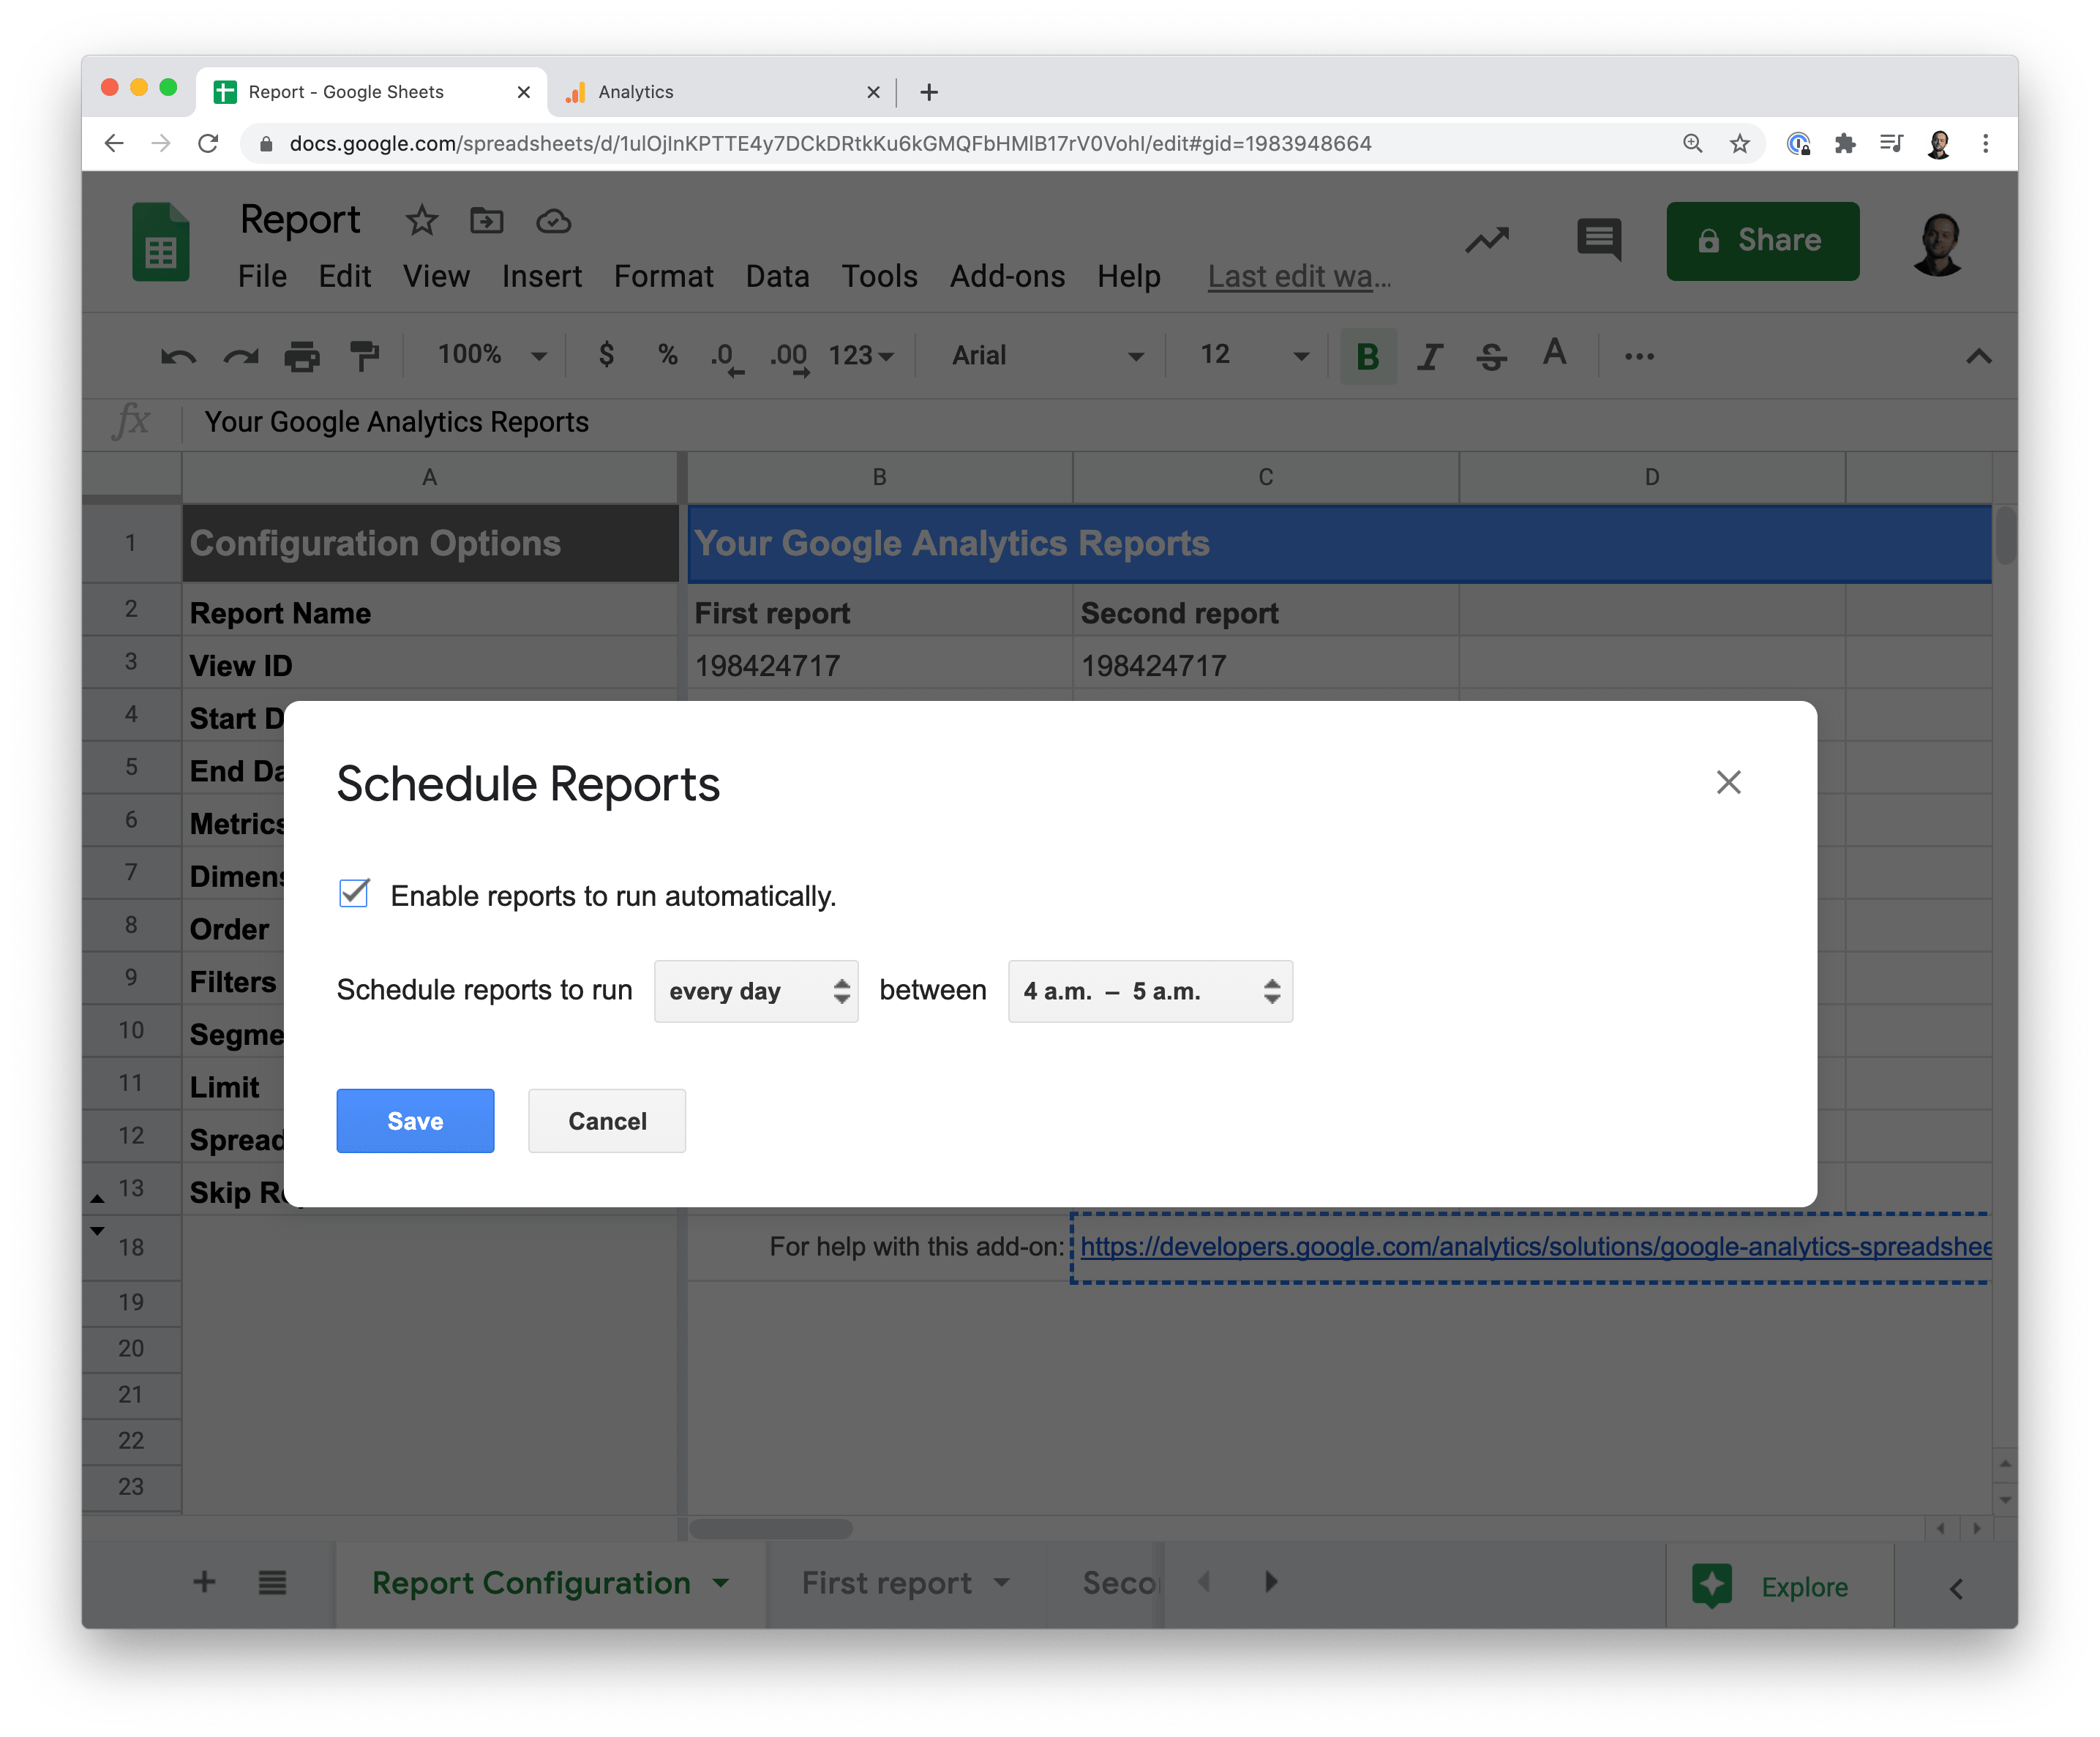Open the Add-ons menu

pyautogui.click(x=1007, y=276)
